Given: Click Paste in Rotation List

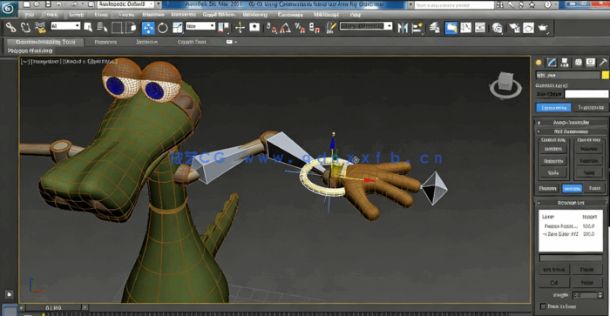Looking at the screenshot, I should click(586, 283).
